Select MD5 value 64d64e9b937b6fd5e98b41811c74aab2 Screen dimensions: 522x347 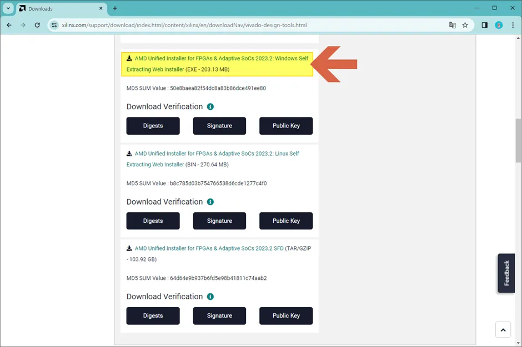pos(218,278)
